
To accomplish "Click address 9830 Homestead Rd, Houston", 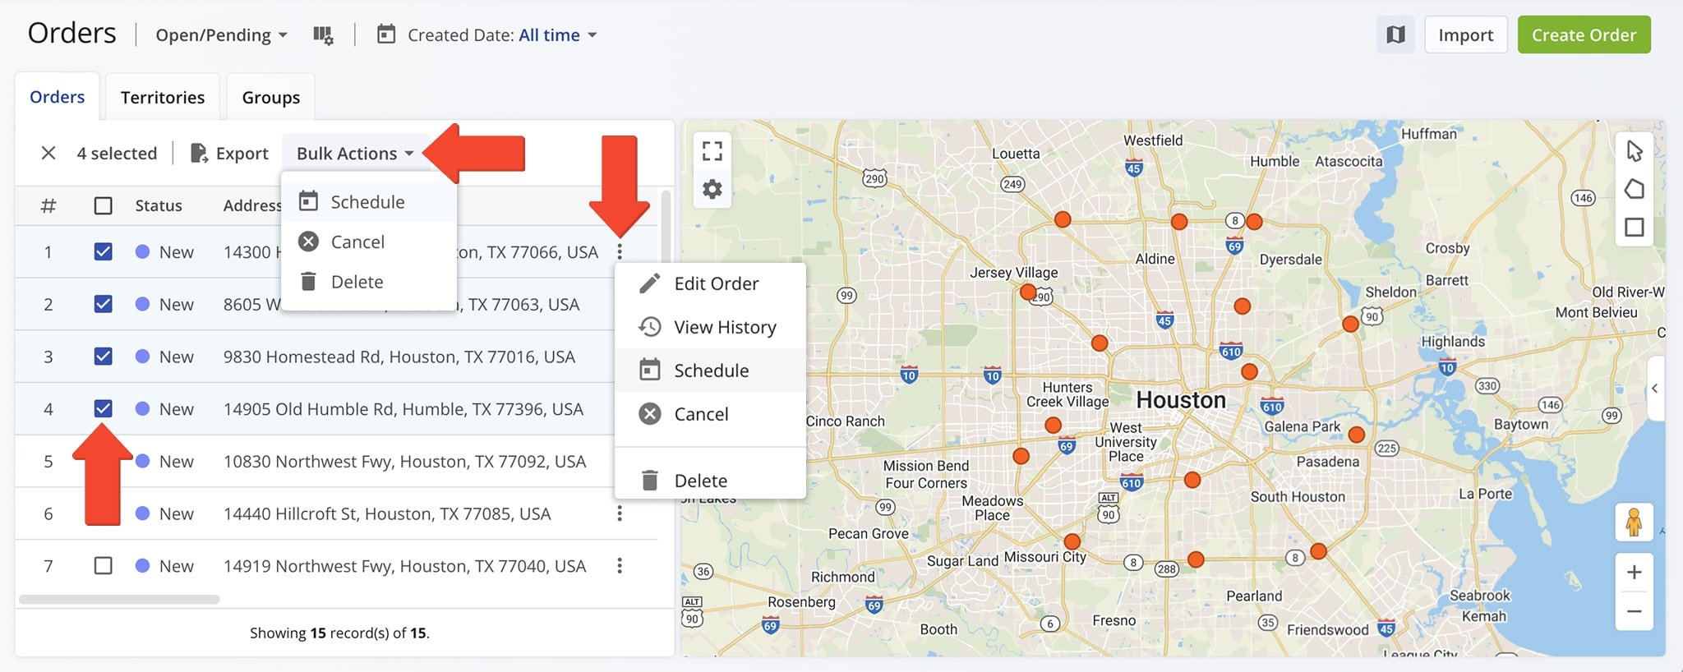I will (x=399, y=357).
